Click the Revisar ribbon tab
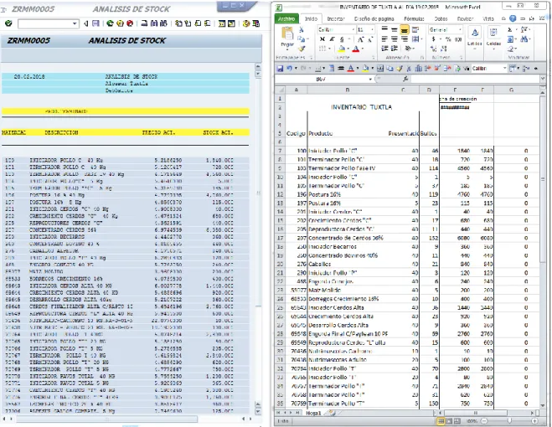The width and height of the screenshot is (552, 427). click(x=465, y=18)
